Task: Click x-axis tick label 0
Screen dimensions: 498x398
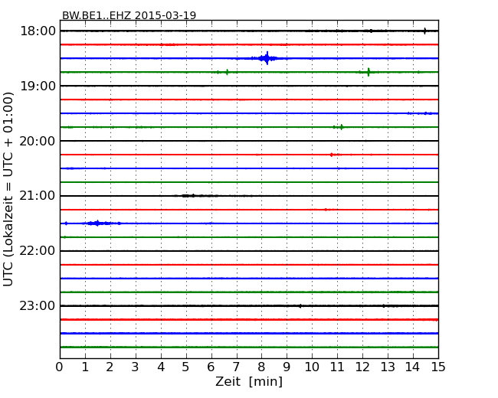Action: pos(60,367)
